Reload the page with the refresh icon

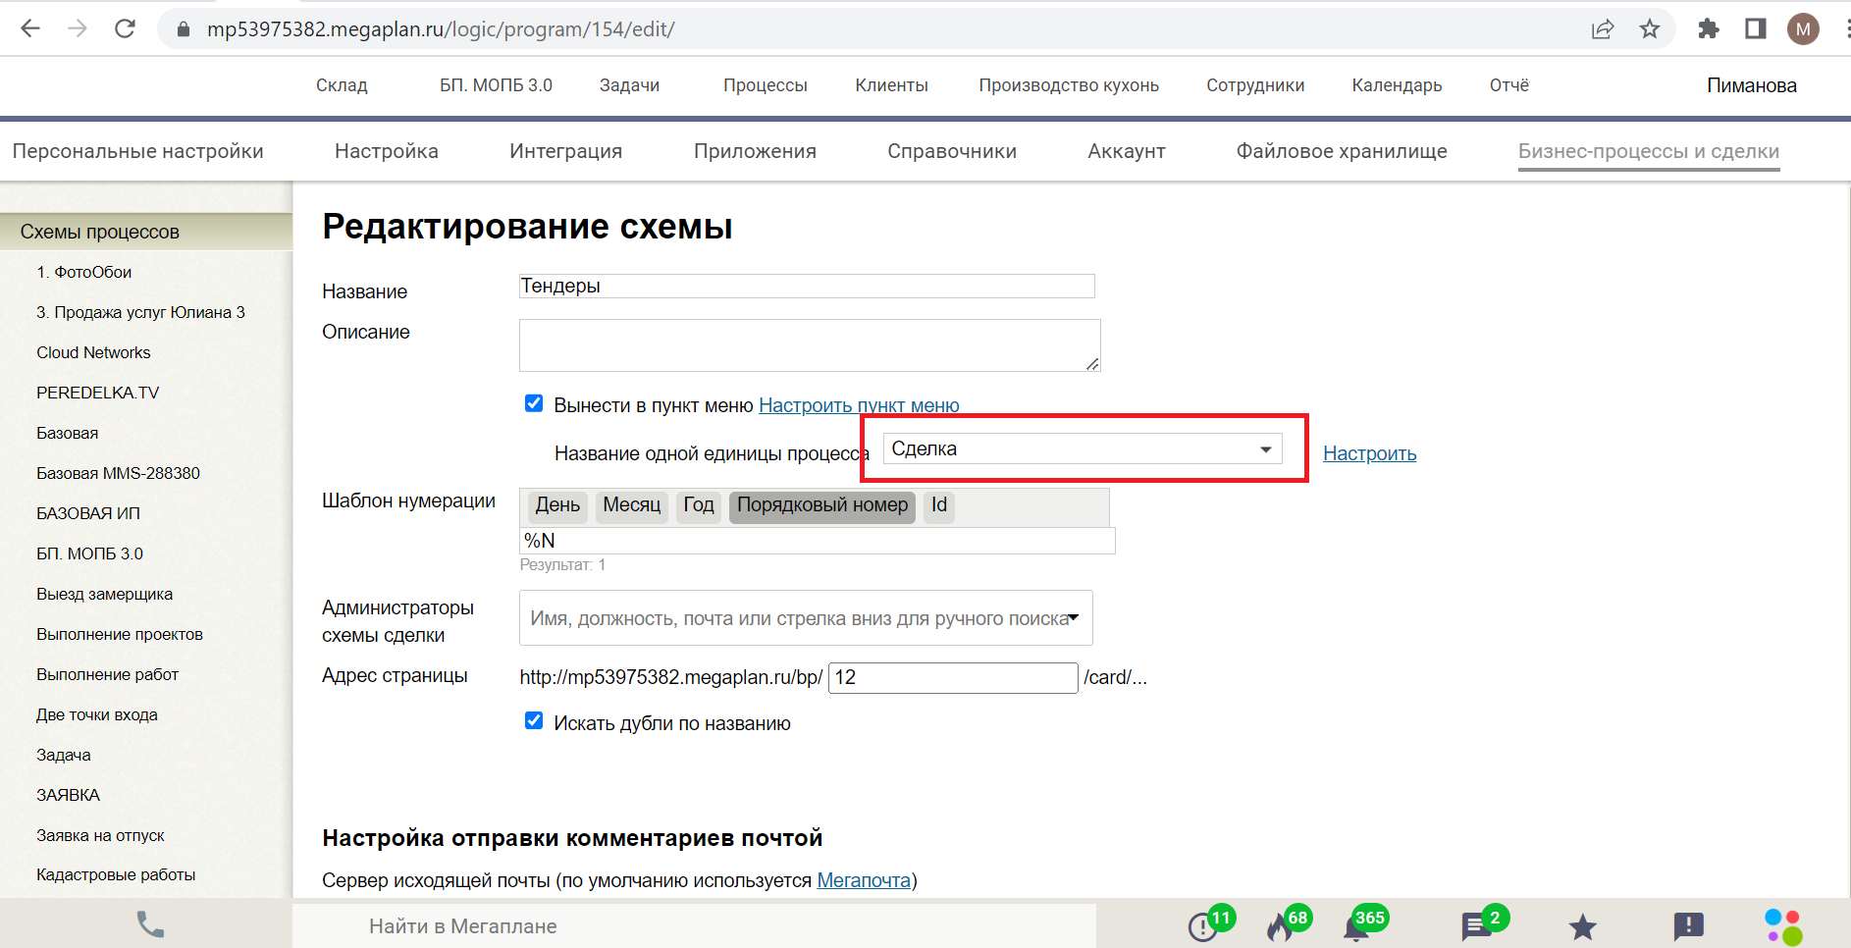(x=125, y=28)
